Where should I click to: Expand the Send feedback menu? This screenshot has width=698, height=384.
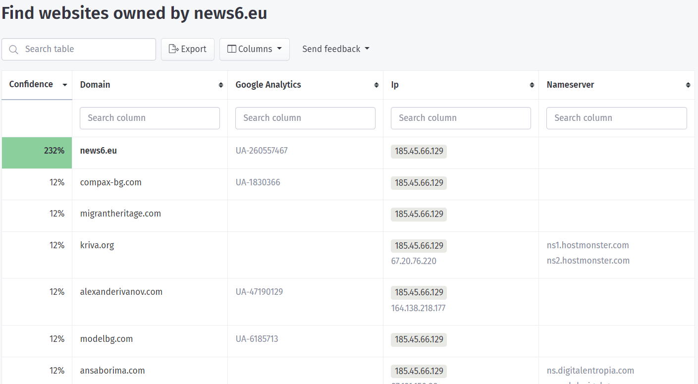click(336, 49)
